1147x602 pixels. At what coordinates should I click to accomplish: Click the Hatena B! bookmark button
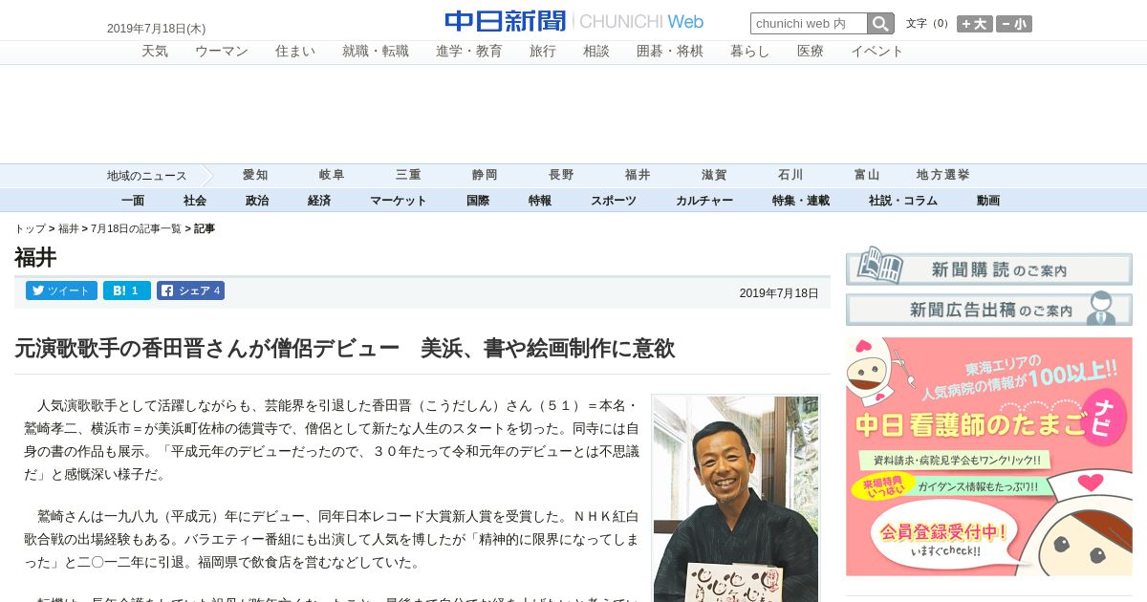tap(127, 290)
